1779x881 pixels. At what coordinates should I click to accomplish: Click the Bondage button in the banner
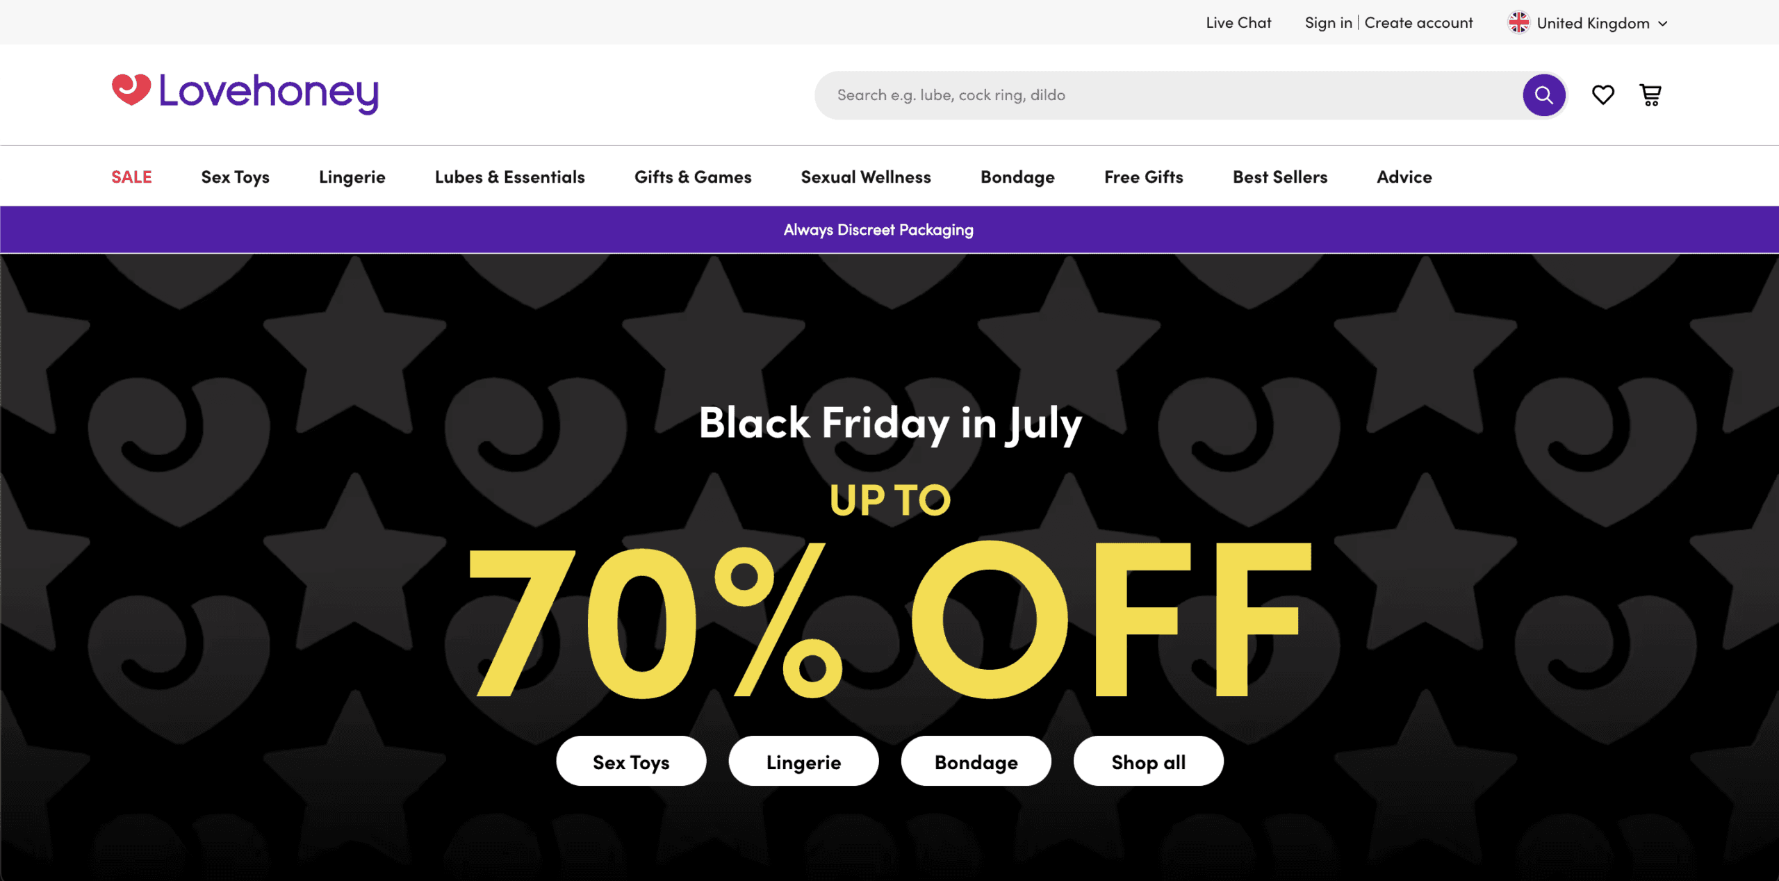pos(976,761)
